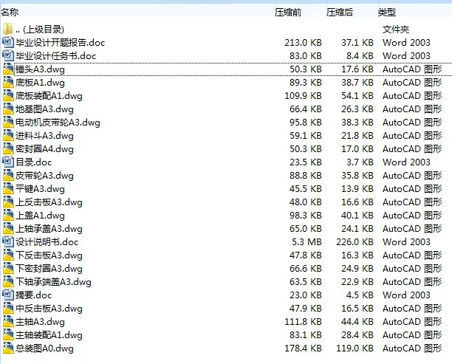
Task: Click Word icon of 毕业设计开题报告.doc
Action: pyautogui.click(x=8, y=42)
